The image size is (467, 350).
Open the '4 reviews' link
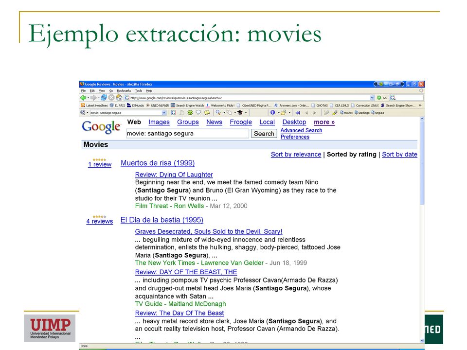[99, 221]
